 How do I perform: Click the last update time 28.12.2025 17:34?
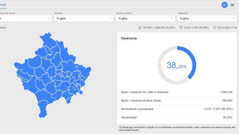point(227,27)
